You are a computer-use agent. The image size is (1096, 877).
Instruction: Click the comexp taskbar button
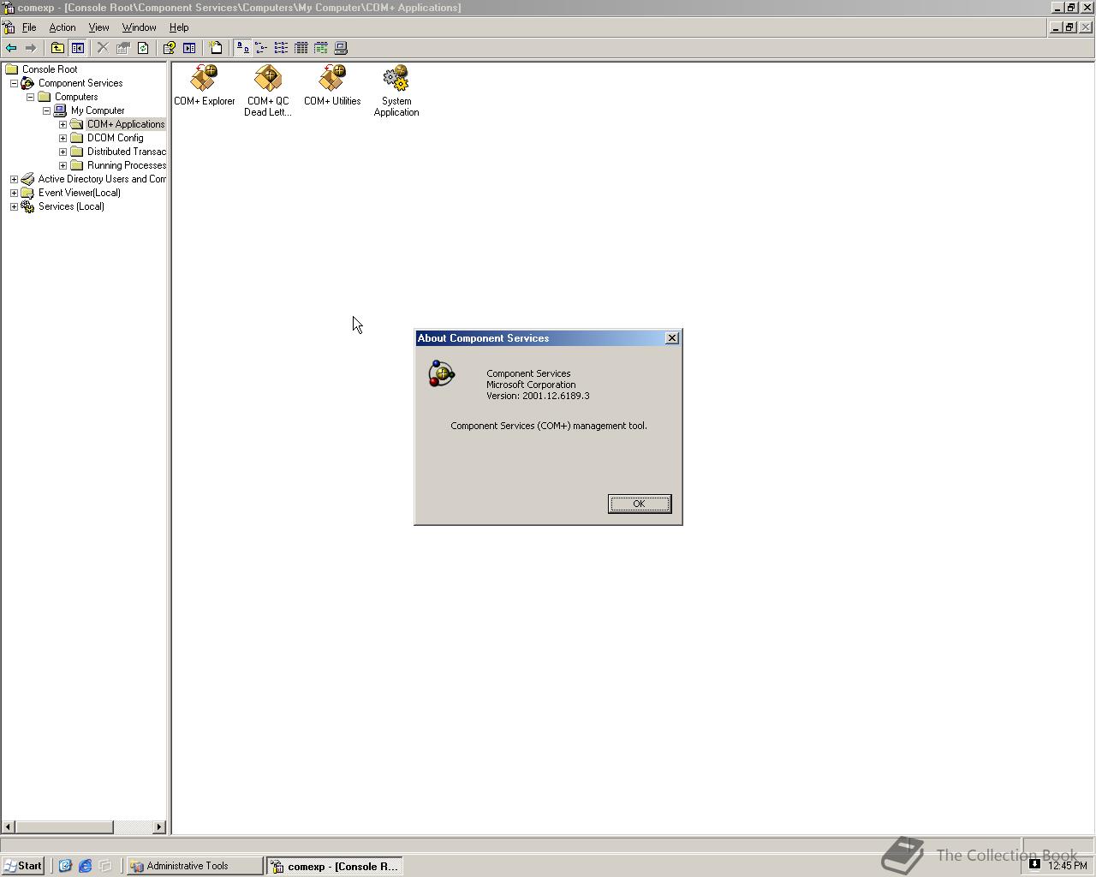pos(334,866)
